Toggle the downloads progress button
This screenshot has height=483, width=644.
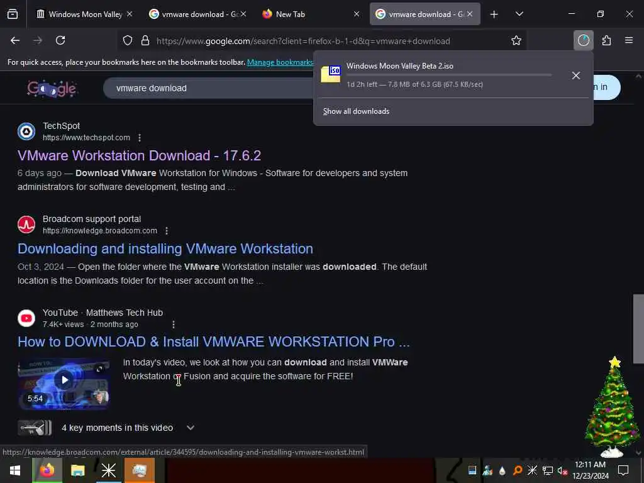point(583,40)
